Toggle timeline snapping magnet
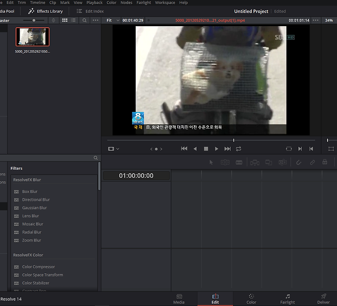337x306 pixels. click(299, 162)
